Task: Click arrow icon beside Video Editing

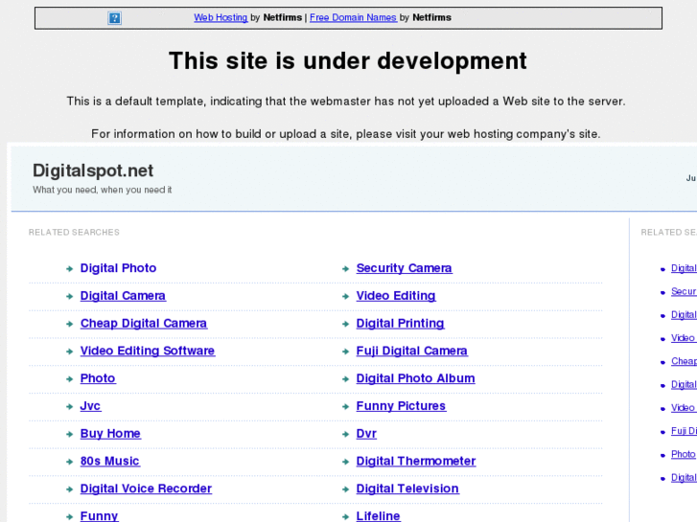Action: (x=345, y=296)
